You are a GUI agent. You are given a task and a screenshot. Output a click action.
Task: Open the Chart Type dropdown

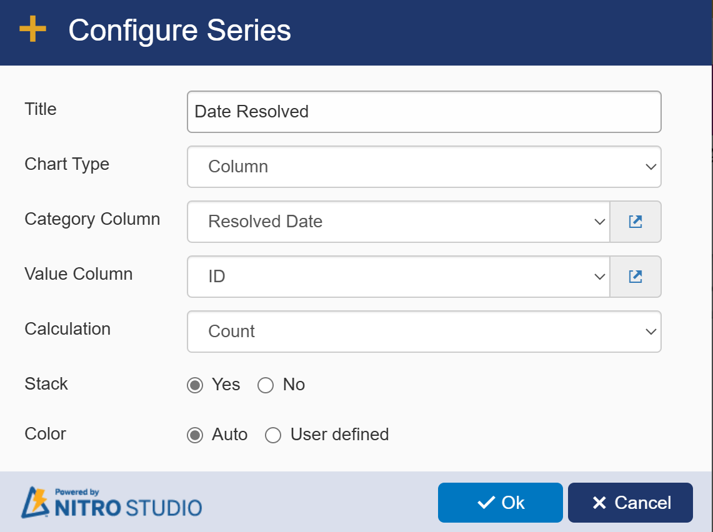click(x=424, y=167)
